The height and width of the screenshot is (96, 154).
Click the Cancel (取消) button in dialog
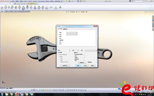tap(85, 66)
